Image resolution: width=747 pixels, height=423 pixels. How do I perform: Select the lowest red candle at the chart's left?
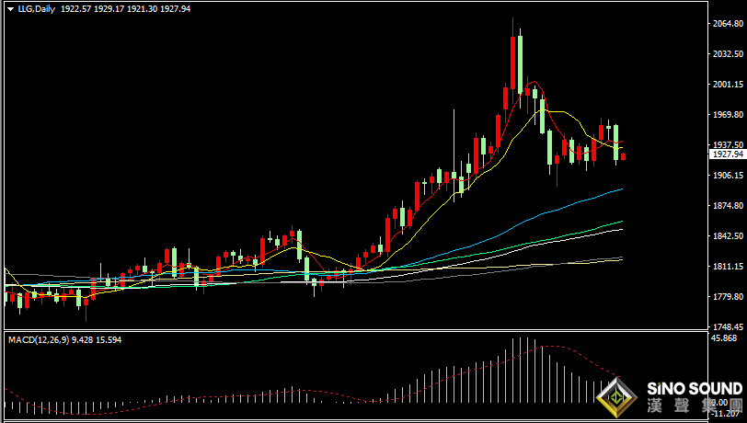coord(86,305)
